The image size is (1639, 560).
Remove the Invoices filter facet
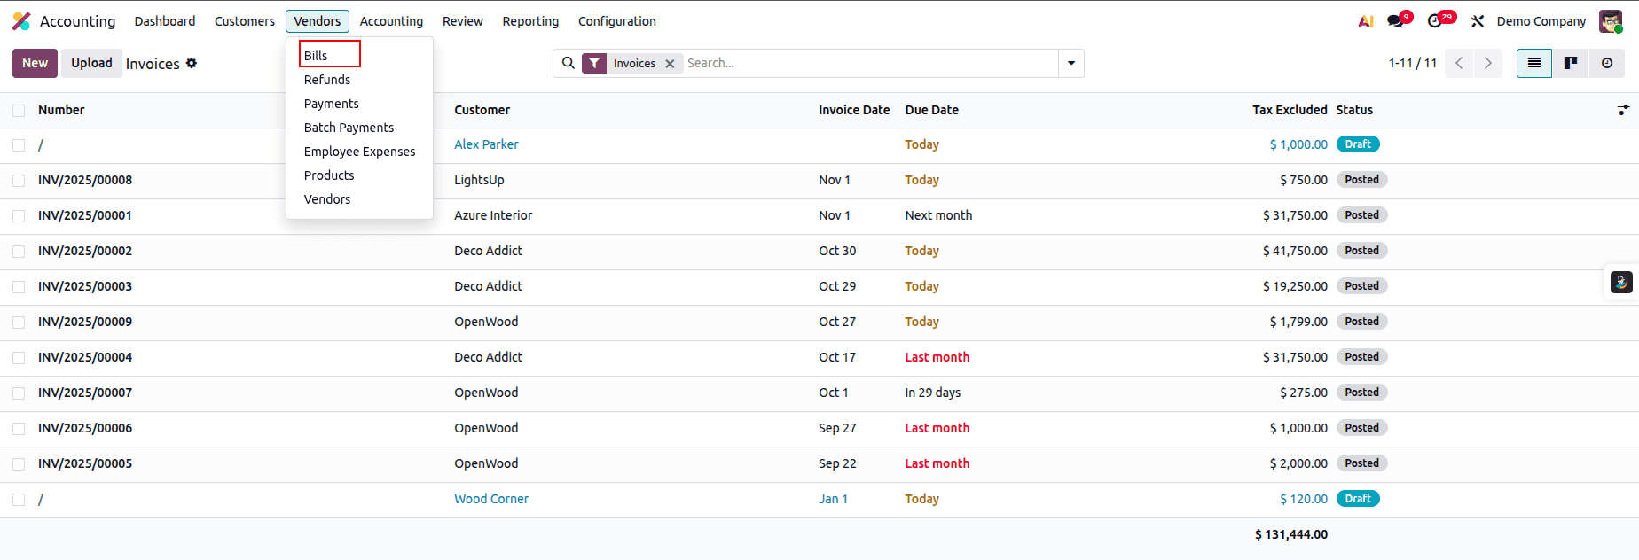pyautogui.click(x=670, y=64)
